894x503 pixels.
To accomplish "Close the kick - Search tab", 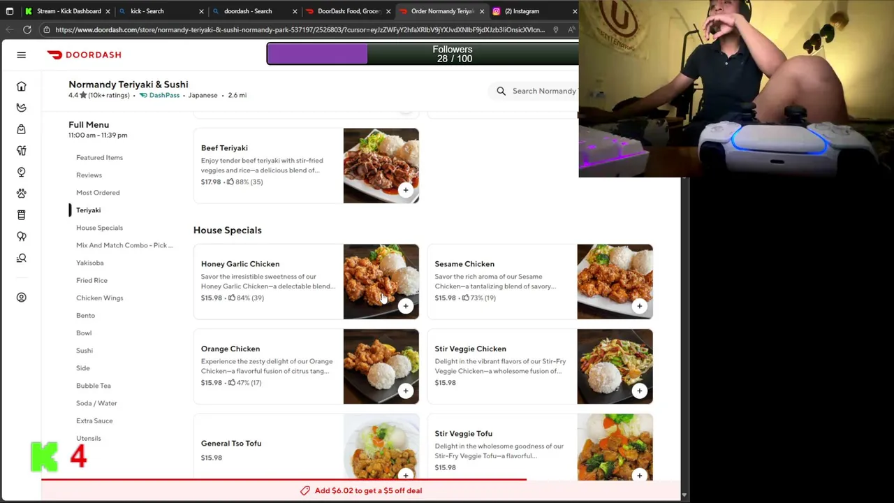I will (x=202, y=11).
